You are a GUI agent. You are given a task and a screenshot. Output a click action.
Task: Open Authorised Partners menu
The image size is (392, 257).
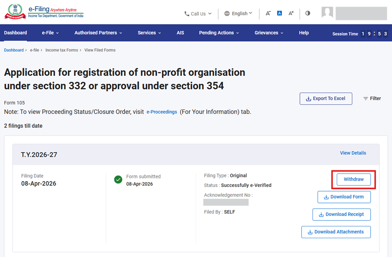tap(98, 33)
